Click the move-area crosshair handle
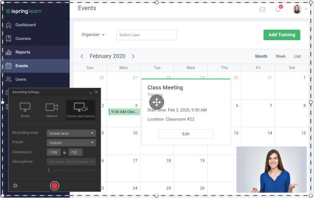 point(157,103)
